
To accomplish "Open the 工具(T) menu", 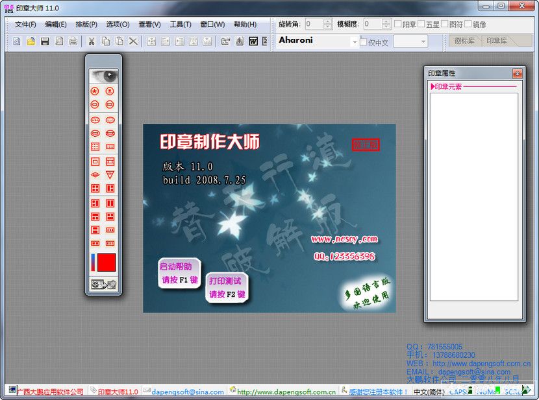I will (x=180, y=23).
